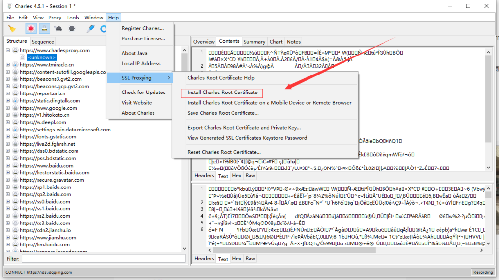This screenshot has height=280, width=499.
Task: Collapse the www.charlesproxy.com tree node
Action: pyautogui.click(x=8, y=50)
